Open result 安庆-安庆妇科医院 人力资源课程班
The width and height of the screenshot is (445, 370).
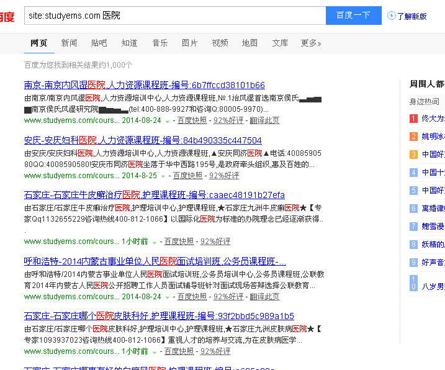pyautogui.click(x=143, y=140)
